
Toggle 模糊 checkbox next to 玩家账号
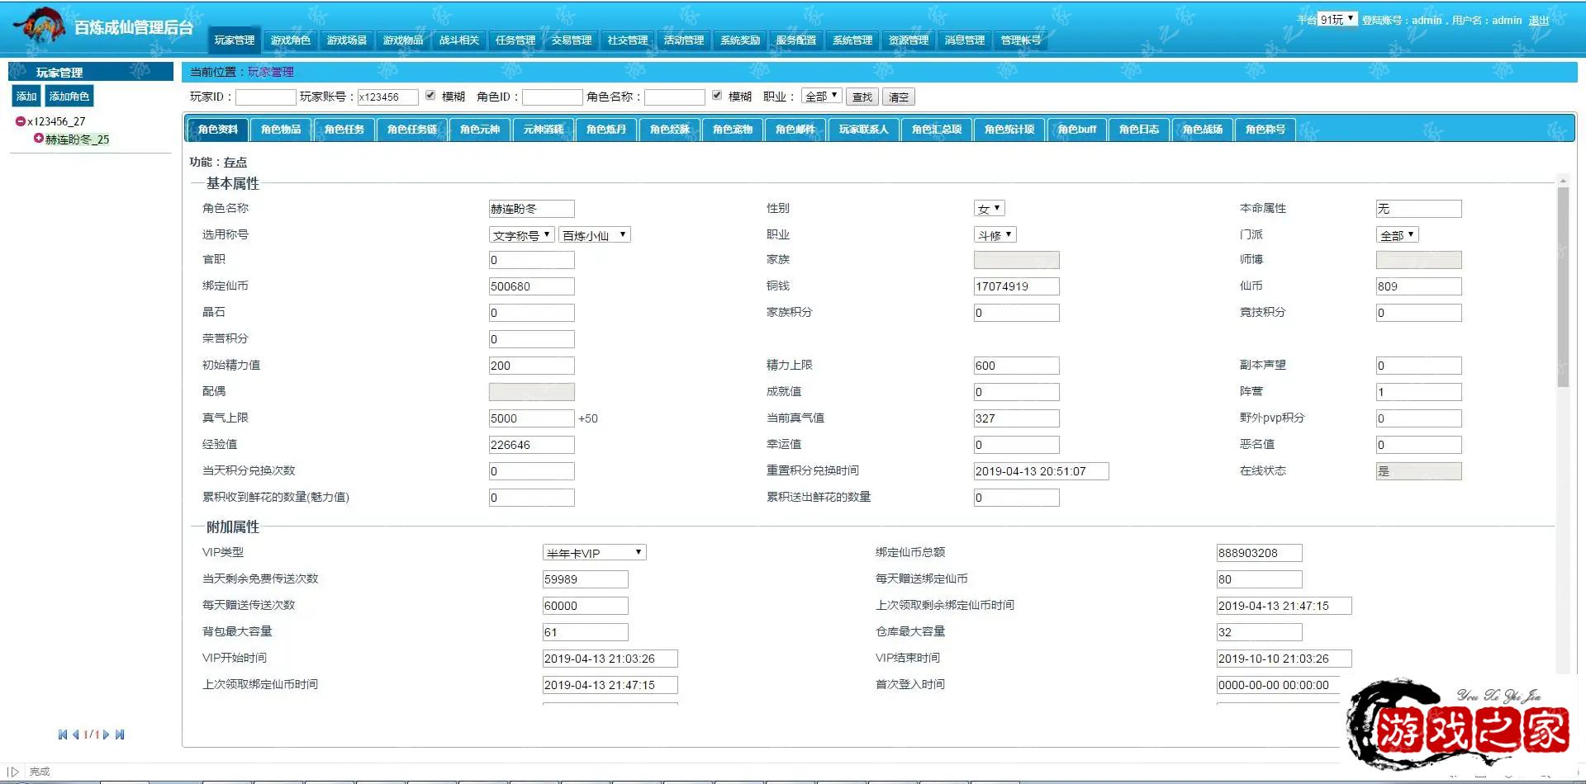click(x=430, y=96)
